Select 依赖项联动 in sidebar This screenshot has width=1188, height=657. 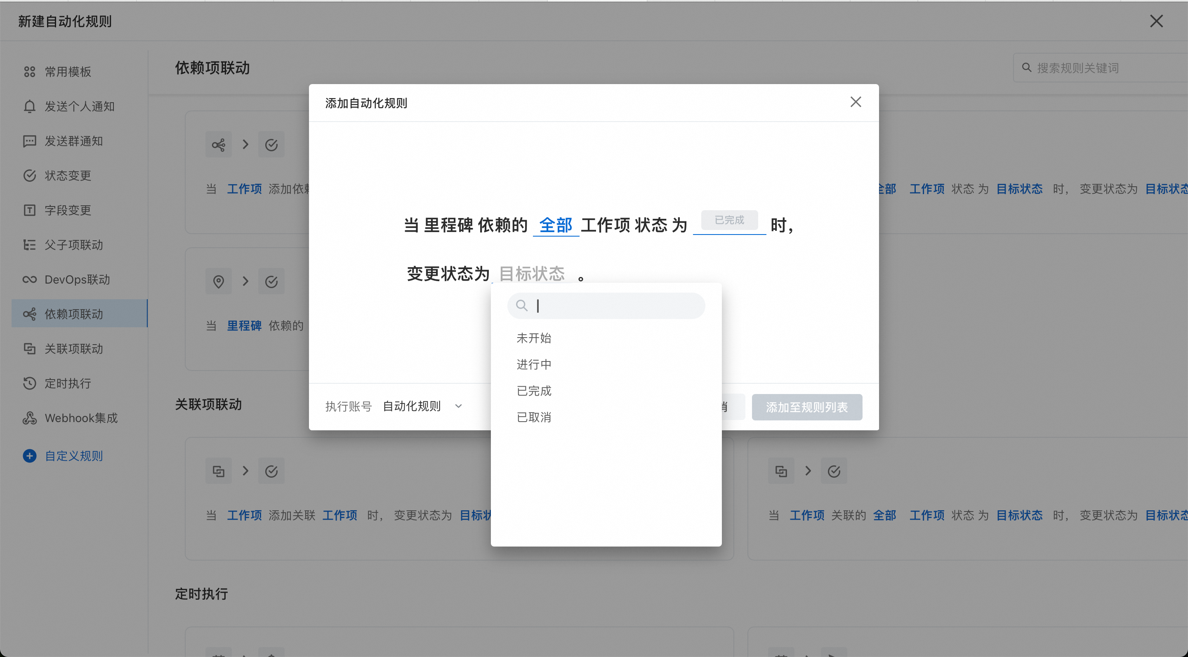point(79,314)
